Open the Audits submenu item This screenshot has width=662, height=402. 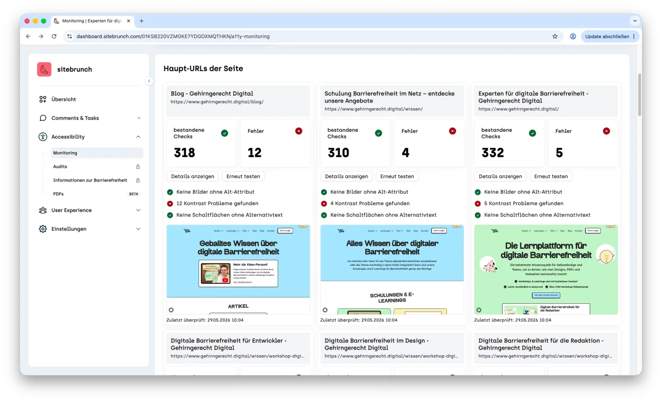pyautogui.click(x=60, y=167)
